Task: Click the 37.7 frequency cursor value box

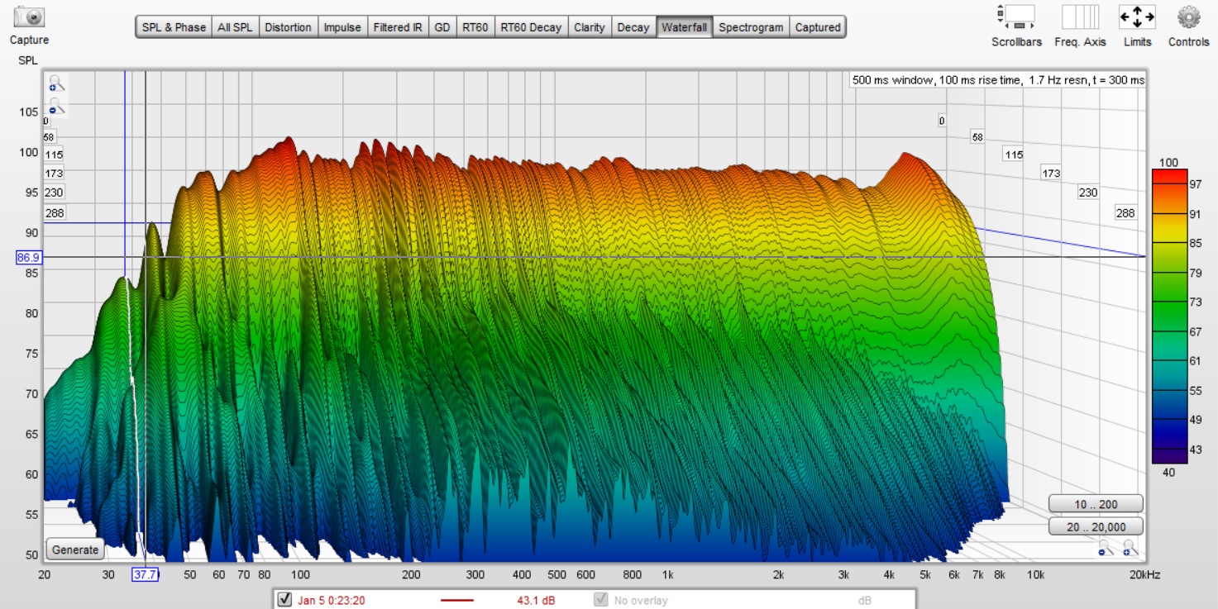Action: [x=145, y=574]
